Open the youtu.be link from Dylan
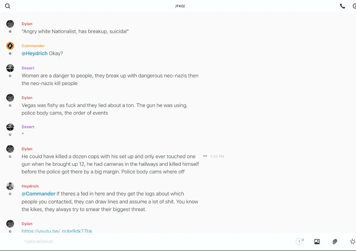356x251 pixels. click(x=57, y=231)
